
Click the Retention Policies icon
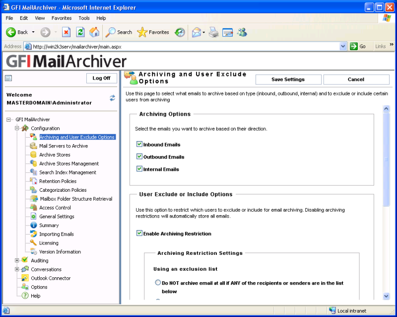point(33,181)
